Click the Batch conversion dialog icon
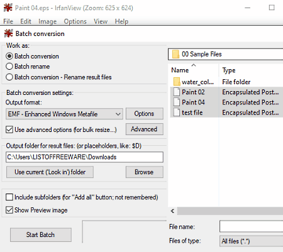This screenshot has width=283, height=252. (8, 33)
